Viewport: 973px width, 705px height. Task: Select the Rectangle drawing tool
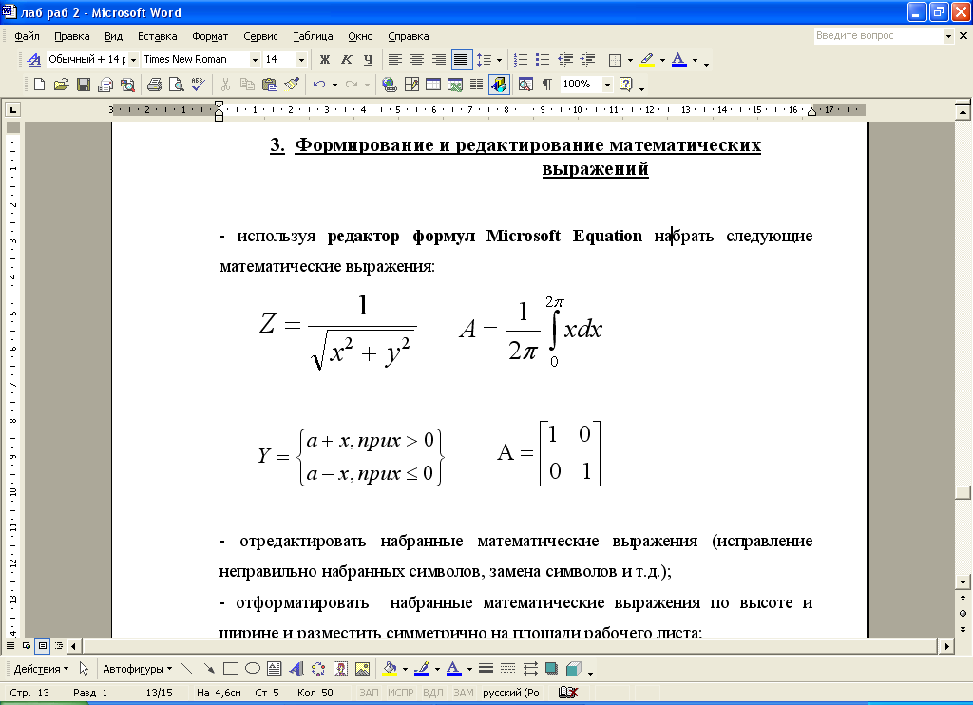tap(231, 669)
